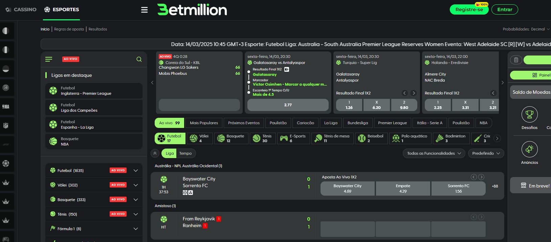The width and height of the screenshot is (551, 242).
Task: Select Vôlei sport filter
Action: click(200, 138)
